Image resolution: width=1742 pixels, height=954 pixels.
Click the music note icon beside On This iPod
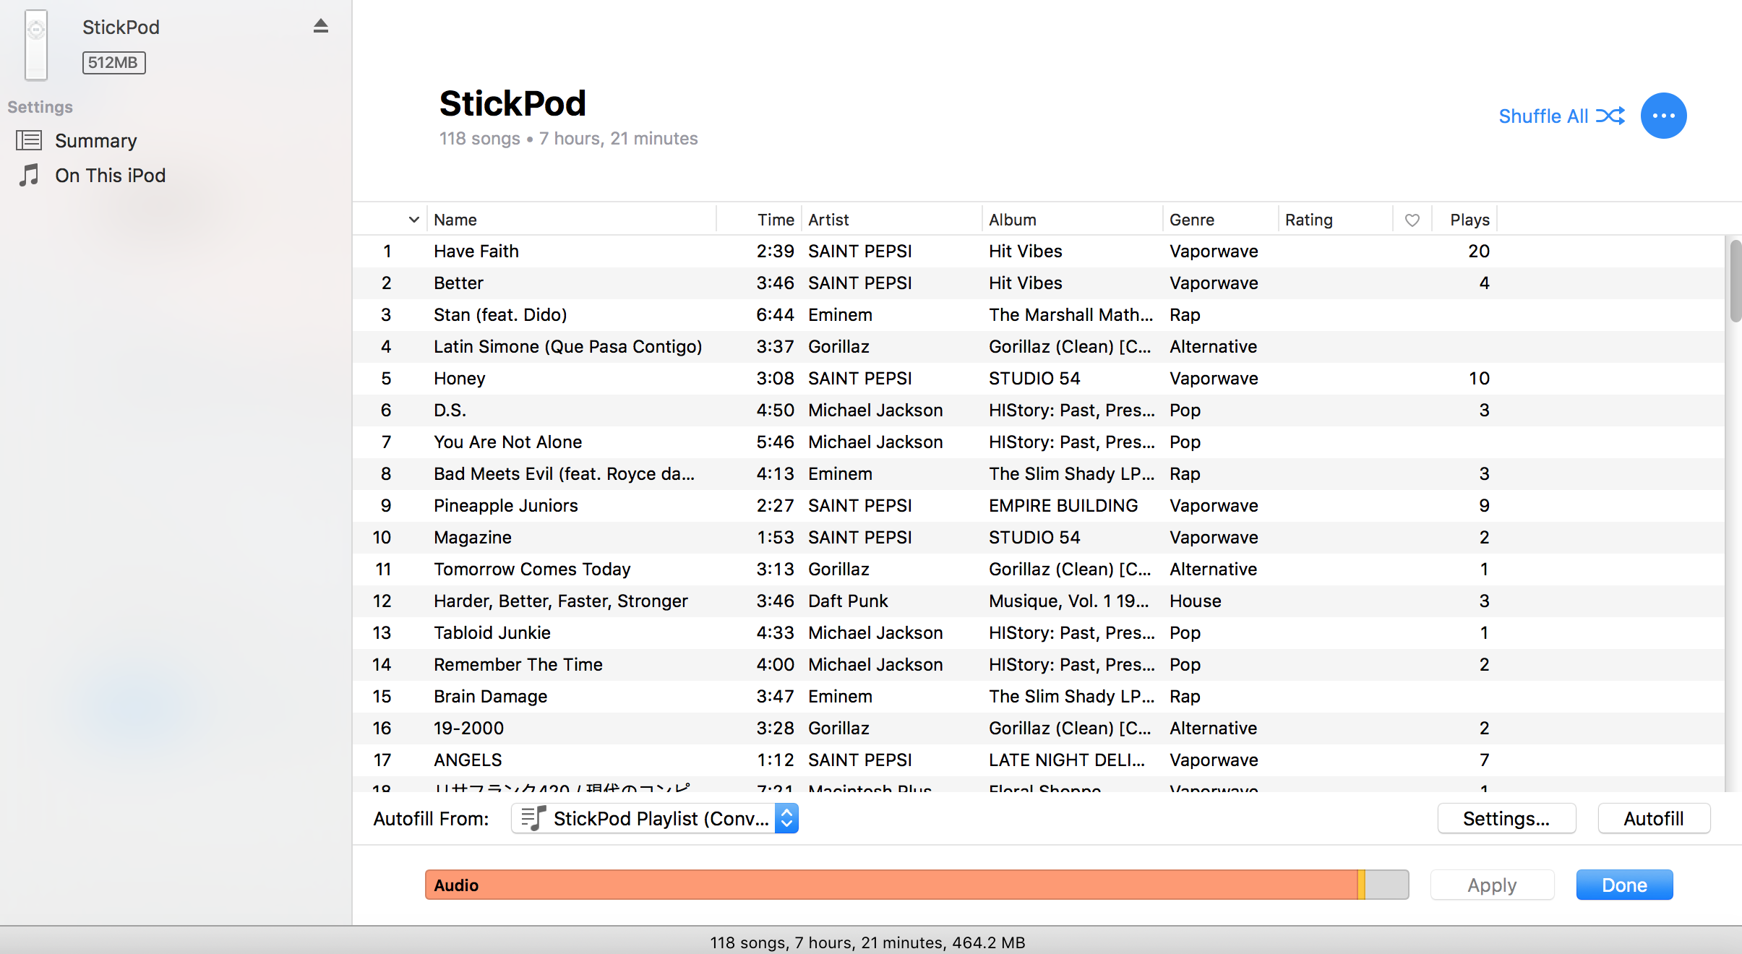tap(29, 175)
